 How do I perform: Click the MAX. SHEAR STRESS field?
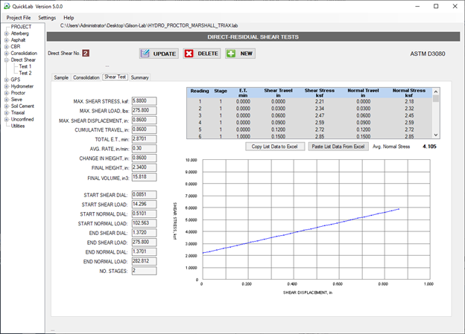144,101
